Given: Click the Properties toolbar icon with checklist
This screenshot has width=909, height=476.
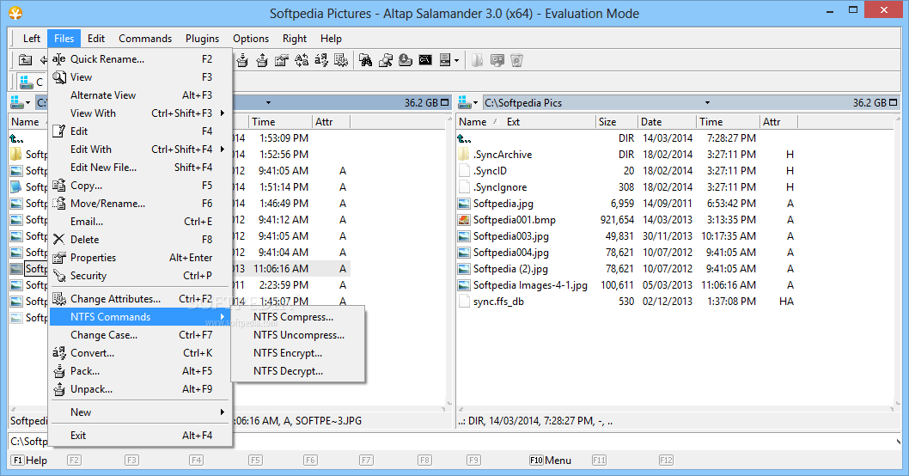Looking at the screenshot, I should point(282,60).
